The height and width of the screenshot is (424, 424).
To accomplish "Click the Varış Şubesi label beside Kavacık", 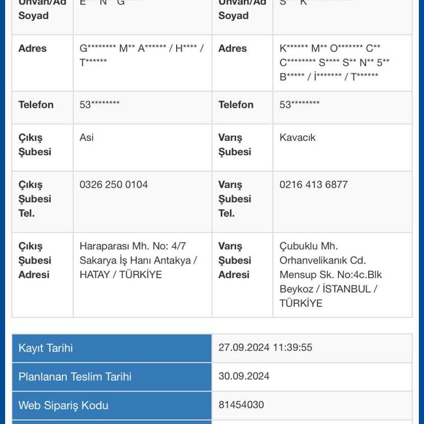I will click(235, 145).
